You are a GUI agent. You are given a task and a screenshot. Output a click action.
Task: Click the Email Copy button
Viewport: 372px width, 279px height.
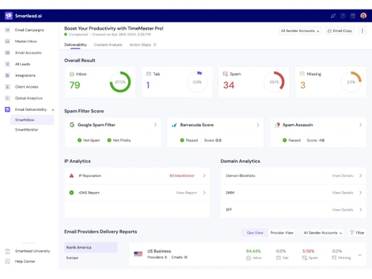tap(340, 31)
